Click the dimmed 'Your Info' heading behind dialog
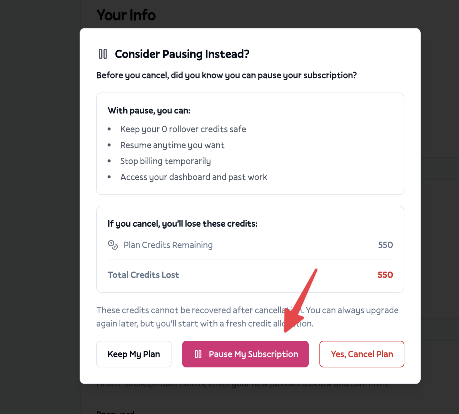The image size is (459, 414). click(x=126, y=15)
